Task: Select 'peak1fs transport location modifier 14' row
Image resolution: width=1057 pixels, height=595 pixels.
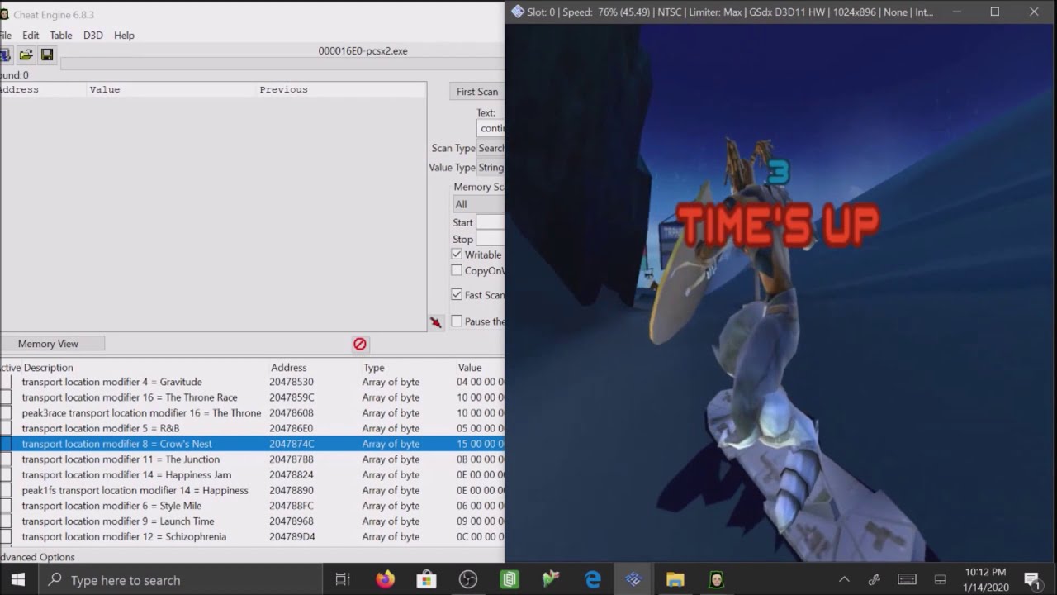Action: 252,490
